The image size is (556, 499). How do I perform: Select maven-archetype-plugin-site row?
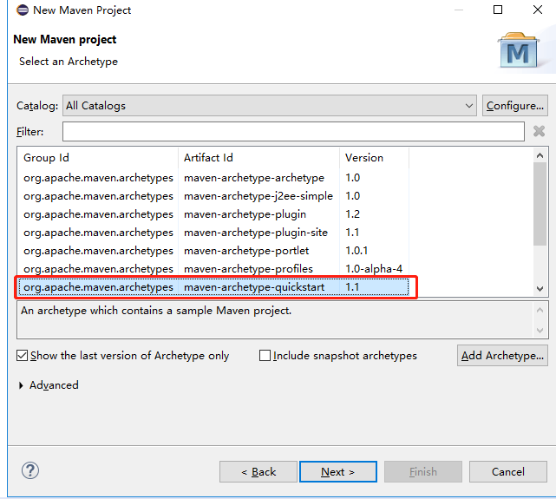[x=213, y=233]
